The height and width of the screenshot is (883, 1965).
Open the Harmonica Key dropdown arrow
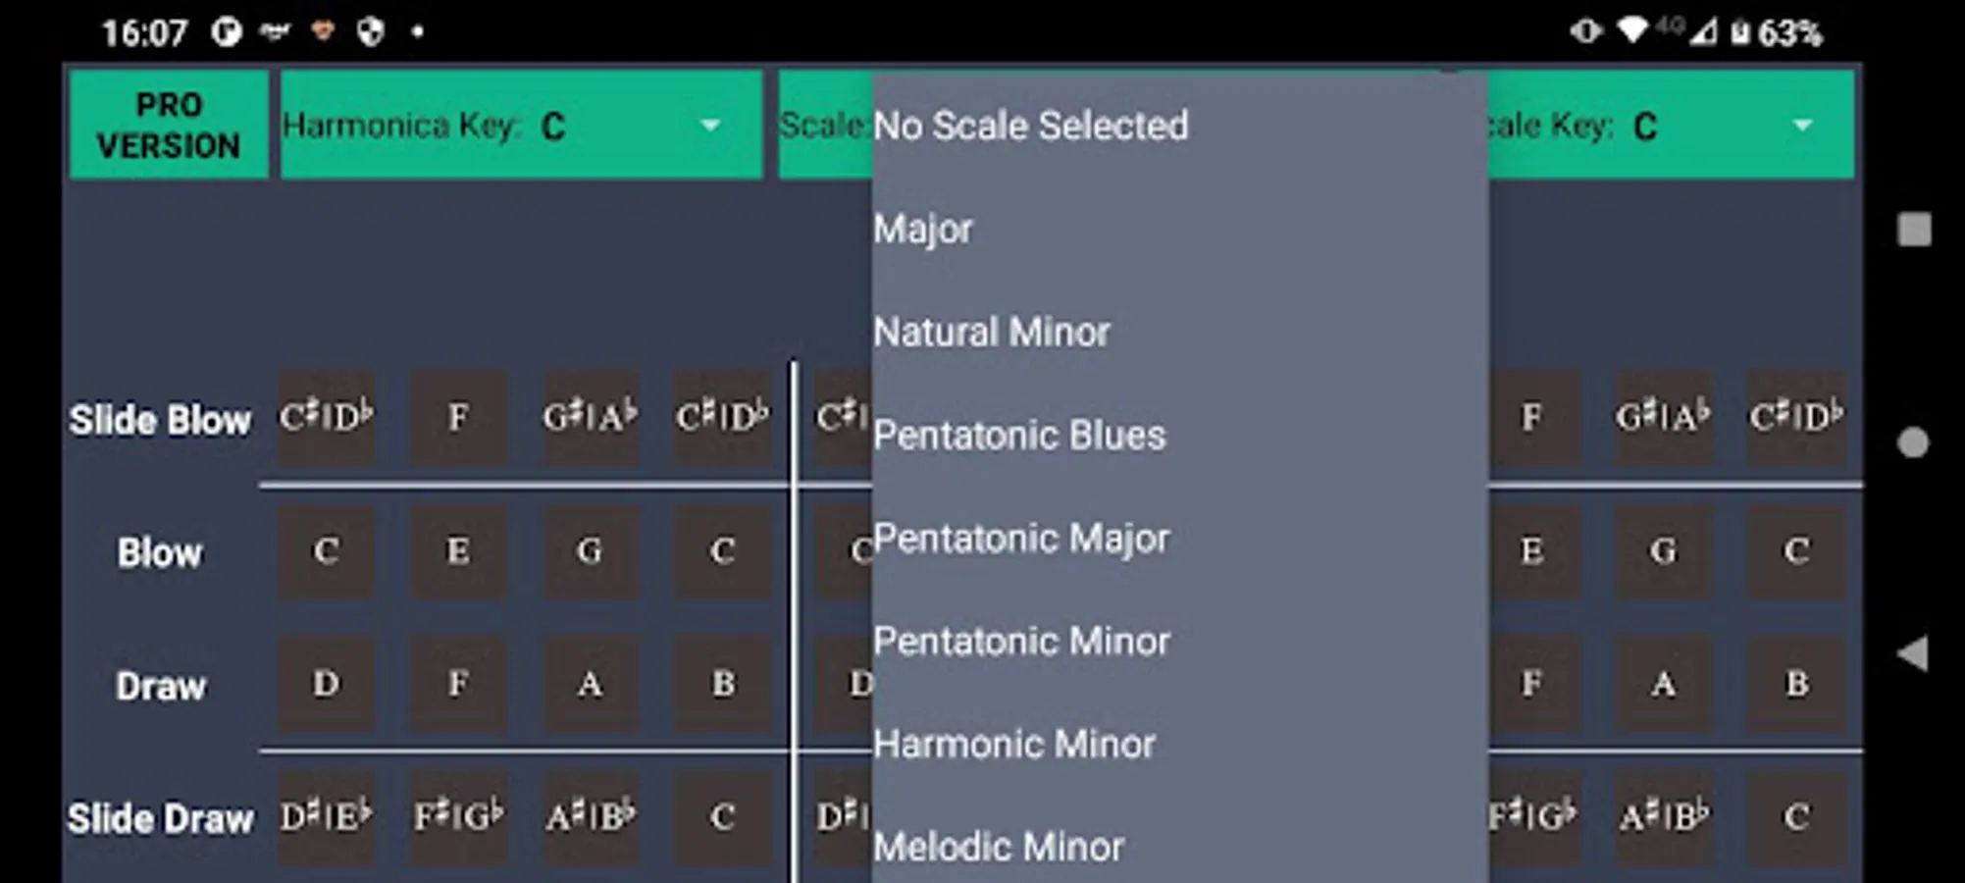(x=710, y=126)
